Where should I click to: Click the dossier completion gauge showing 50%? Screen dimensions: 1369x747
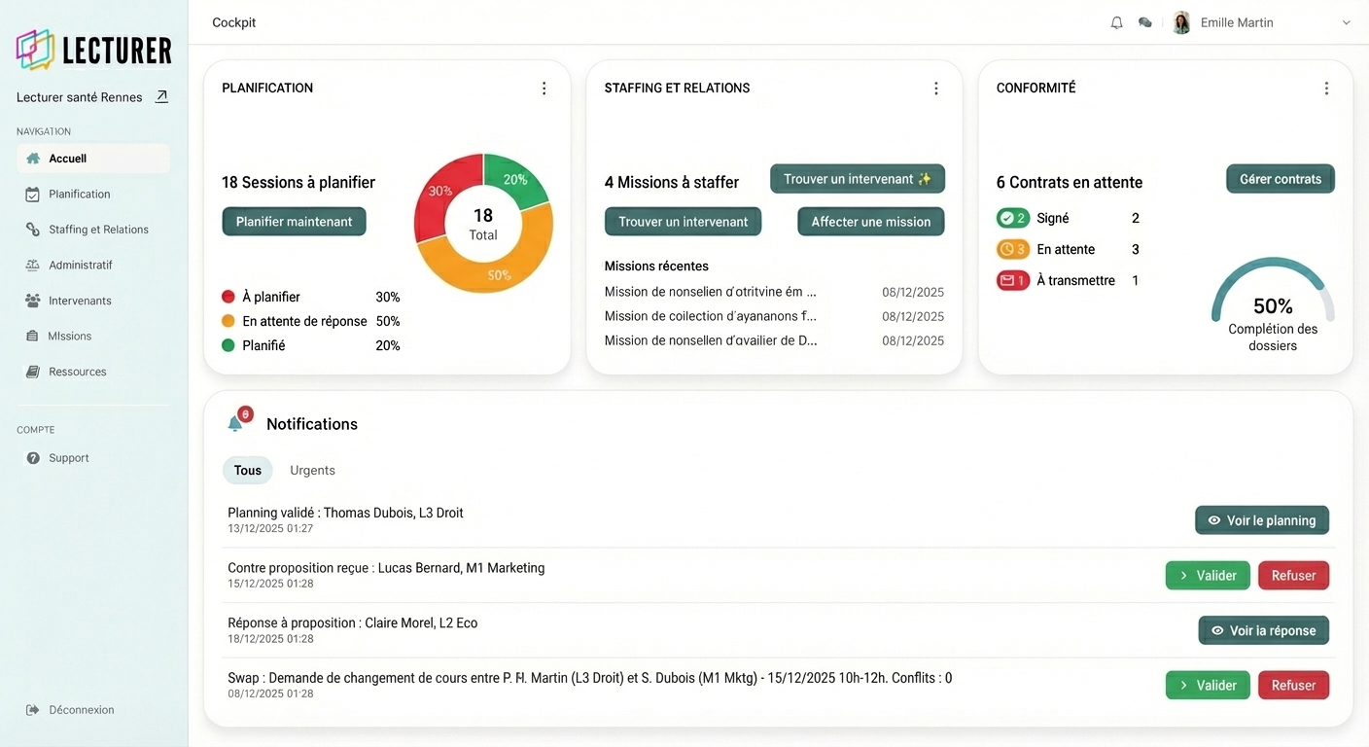click(1273, 304)
